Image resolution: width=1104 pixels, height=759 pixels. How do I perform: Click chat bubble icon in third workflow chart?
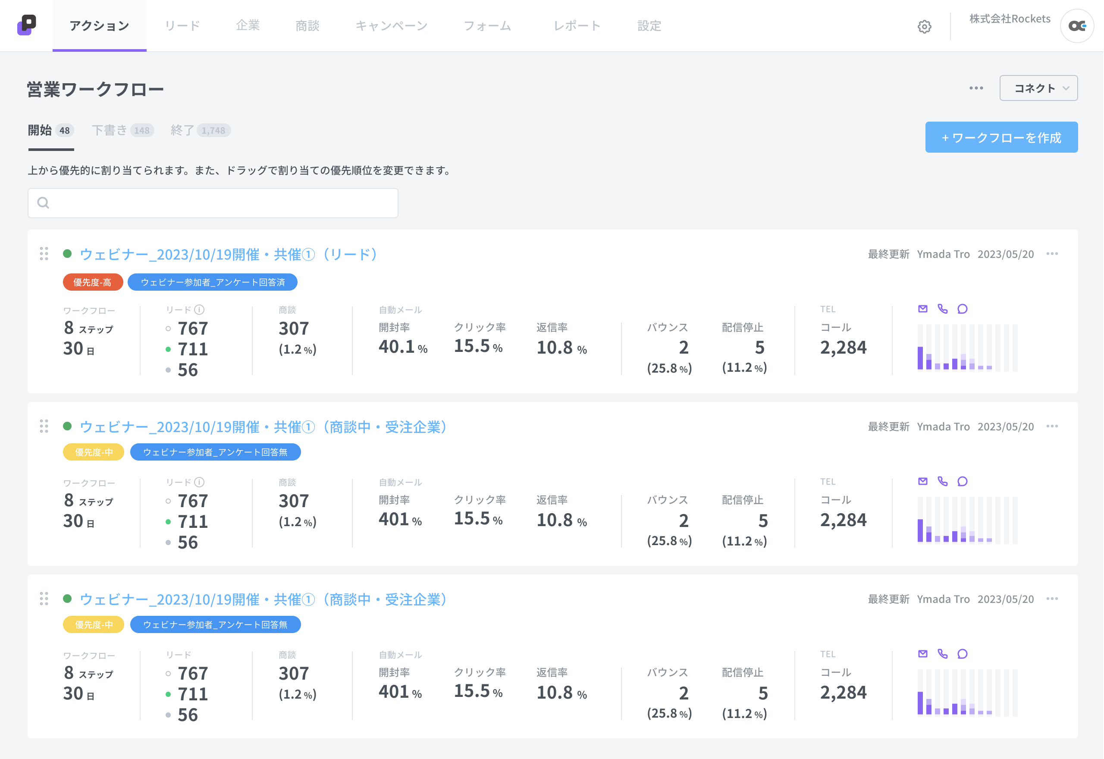point(963,654)
